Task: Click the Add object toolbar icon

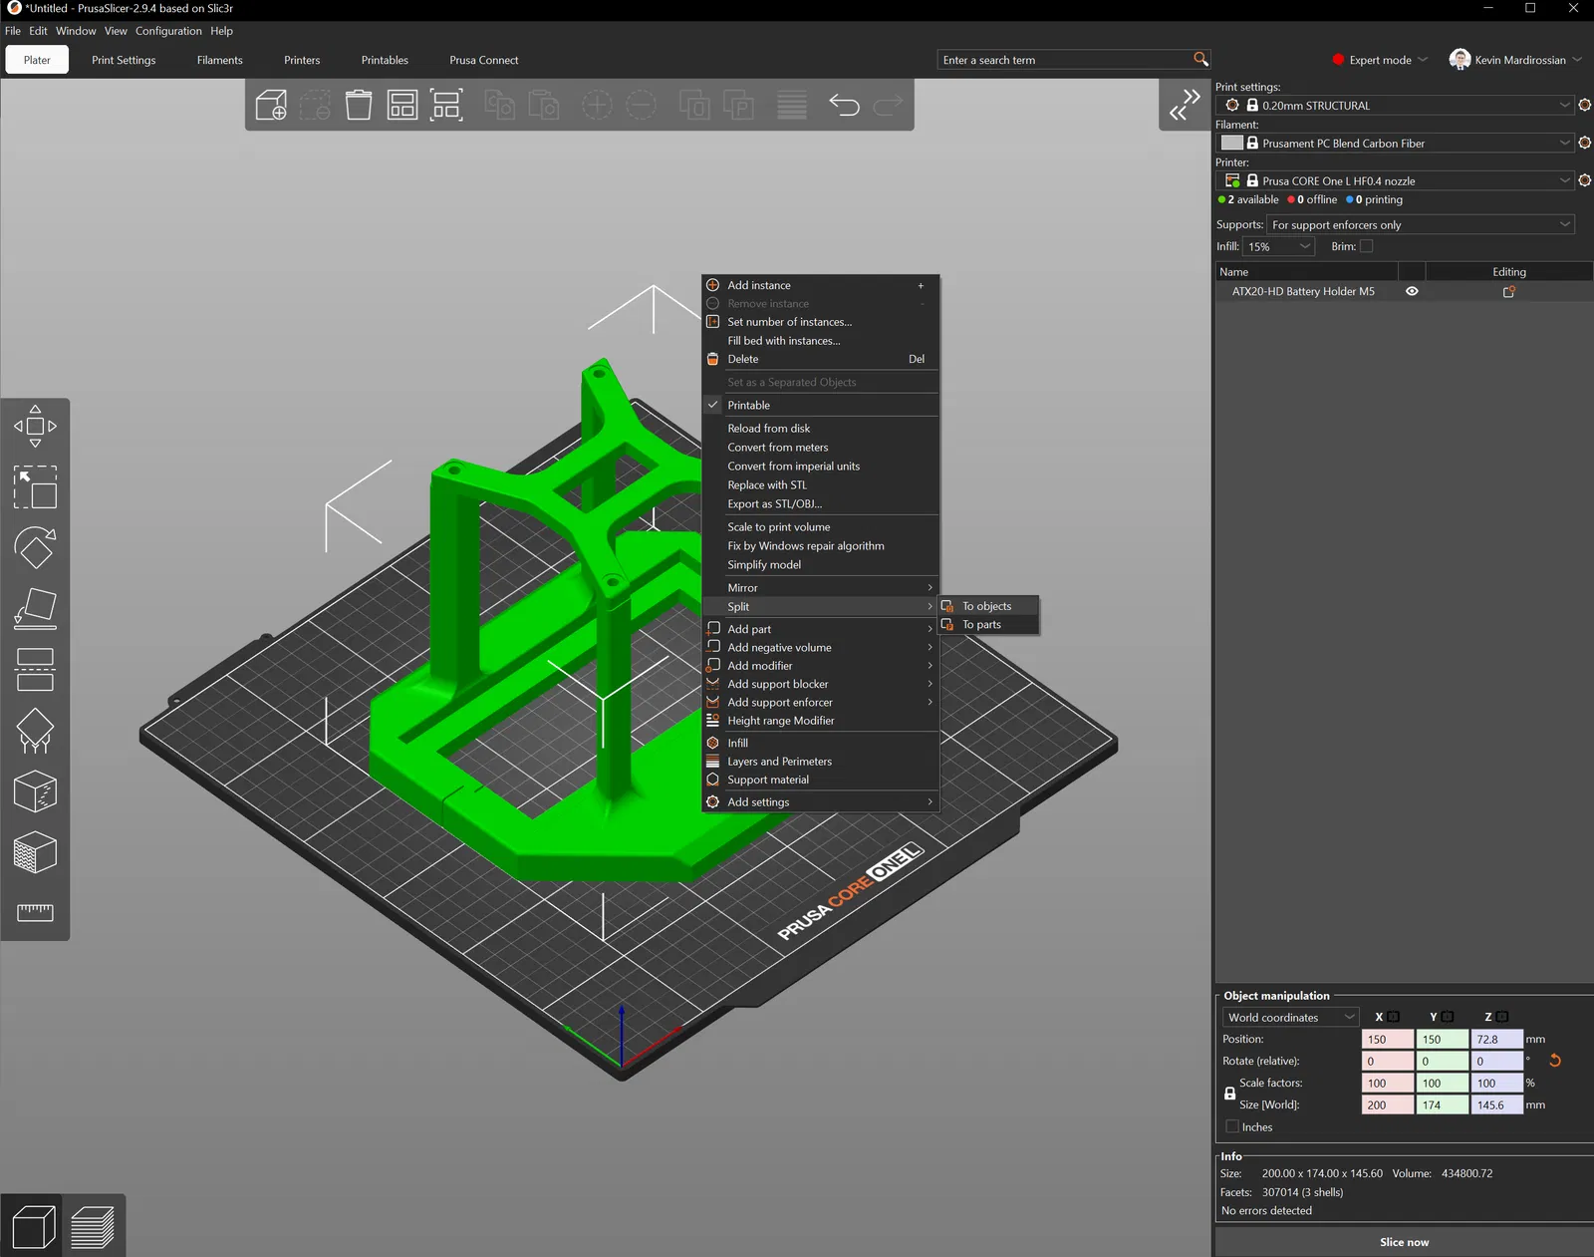Action: coord(271,105)
